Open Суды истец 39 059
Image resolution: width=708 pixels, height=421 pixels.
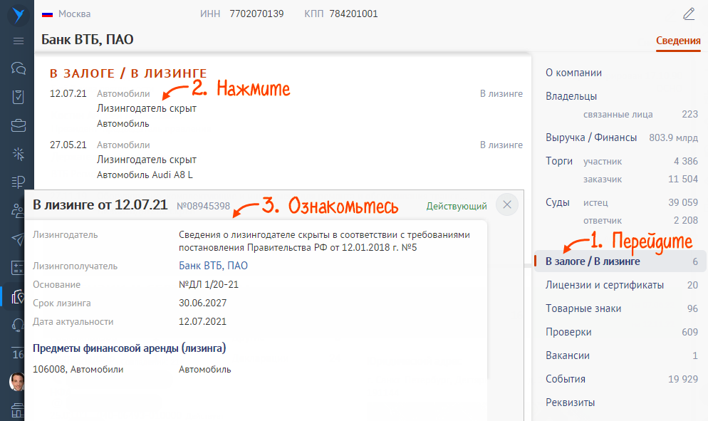[640, 202]
